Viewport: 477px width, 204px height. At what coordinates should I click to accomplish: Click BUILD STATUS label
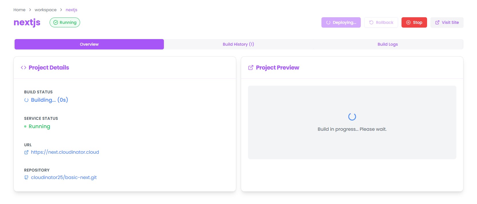[x=38, y=92]
